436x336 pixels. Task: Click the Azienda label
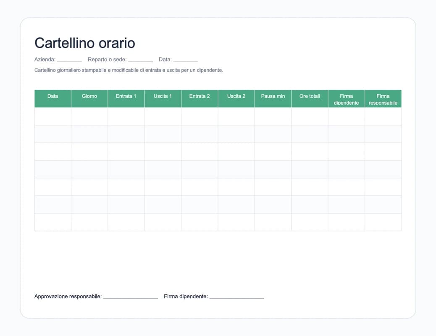click(x=45, y=60)
